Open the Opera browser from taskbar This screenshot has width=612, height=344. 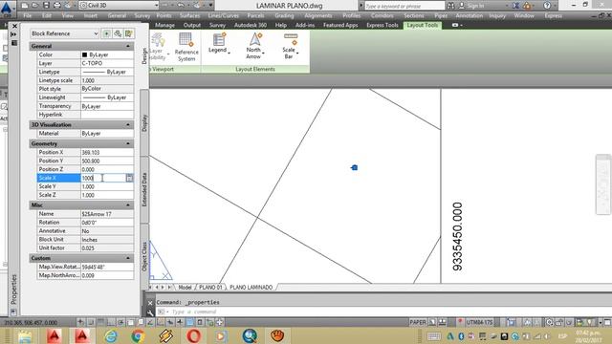193,335
